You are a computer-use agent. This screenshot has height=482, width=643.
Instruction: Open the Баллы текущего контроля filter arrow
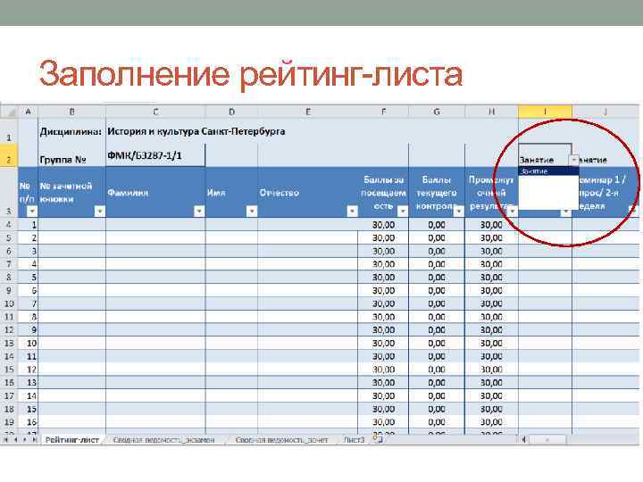(x=459, y=211)
